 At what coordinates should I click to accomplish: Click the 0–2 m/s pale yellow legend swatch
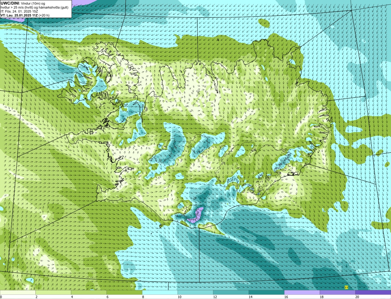click(x=18, y=292)
